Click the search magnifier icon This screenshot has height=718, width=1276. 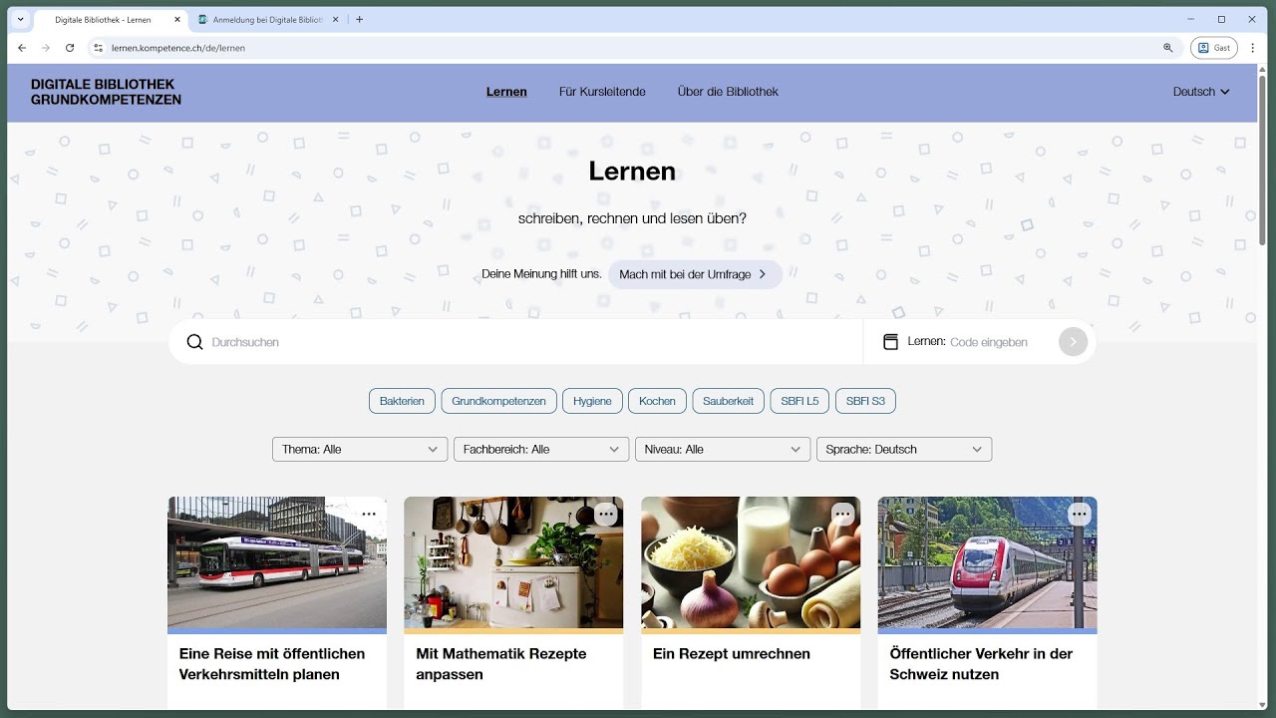click(195, 342)
